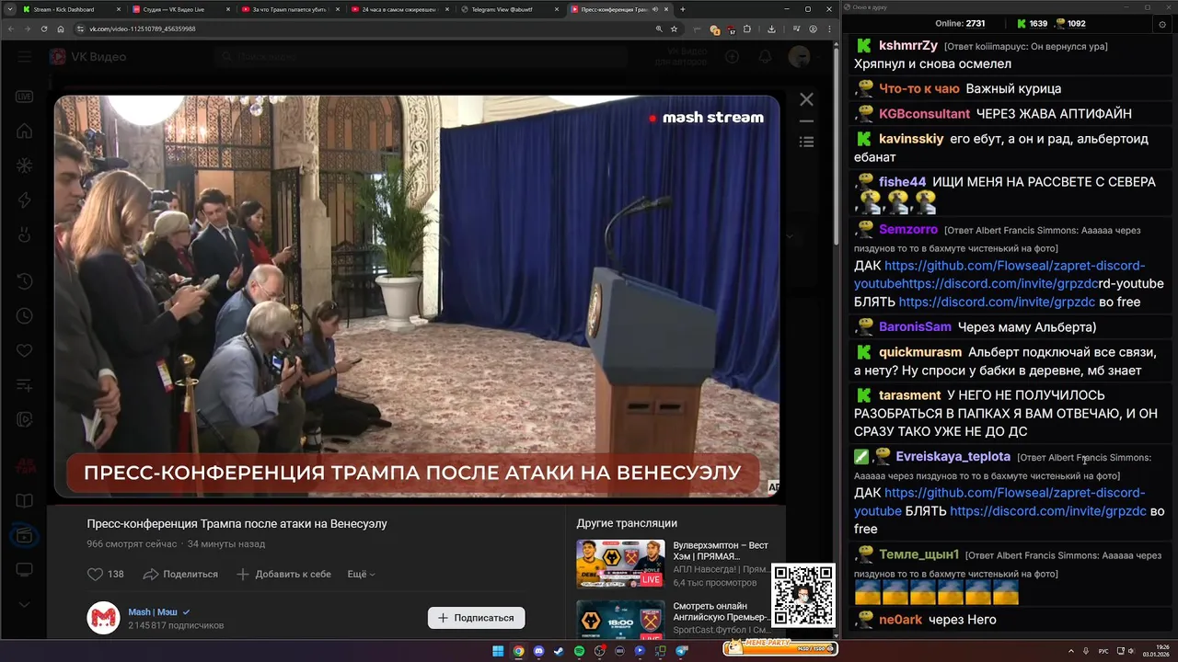1178x662 pixels.
Task: Like the video with the heart 138 button
Action: click(106, 574)
